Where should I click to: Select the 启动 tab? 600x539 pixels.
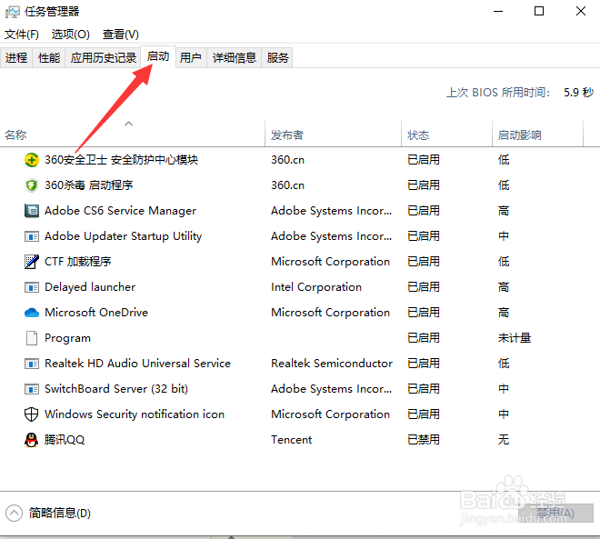[x=158, y=56]
